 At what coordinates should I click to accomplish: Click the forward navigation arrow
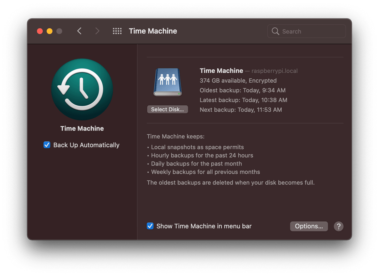click(97, 31)
